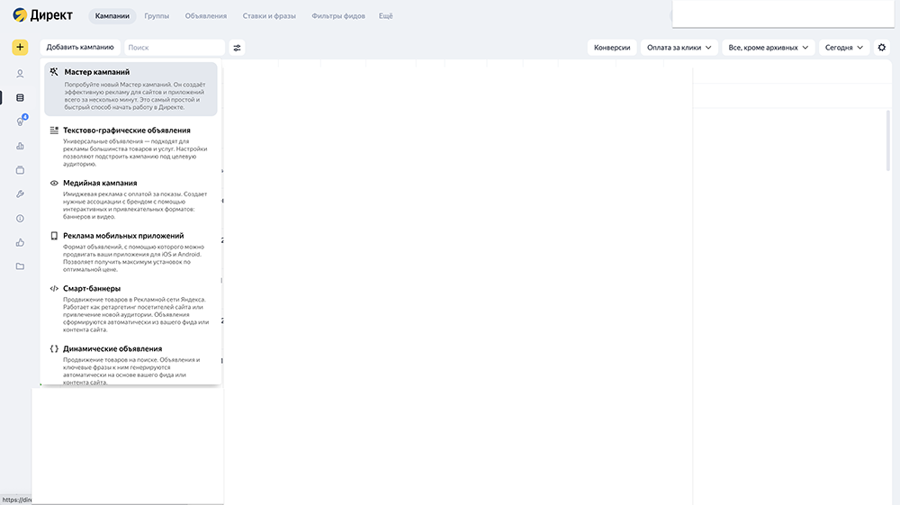Open the Все, кроме архивных filter dropdown
Image resolution: width=900 pixels, height=505 pixels.
pos(768,48)
